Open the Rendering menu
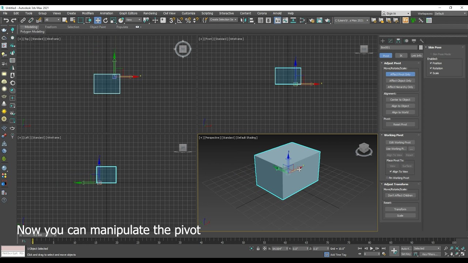The height and width of the screenshot is (263, 468). 150,14
